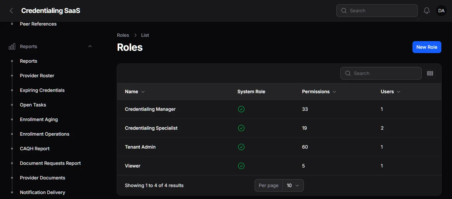The width and height of the screenshot is (452, 199).
Task: Open Enrollment Operations report
Action: (x=45, y=134)
